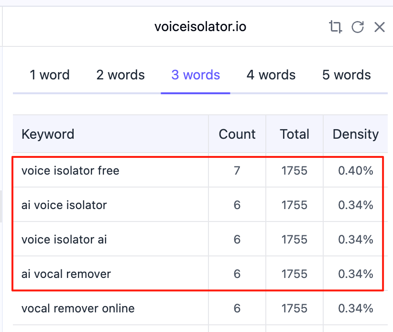Open the 4 words tab
The image size is (393, 332).
pyautogui.click(x=271, y=75)
